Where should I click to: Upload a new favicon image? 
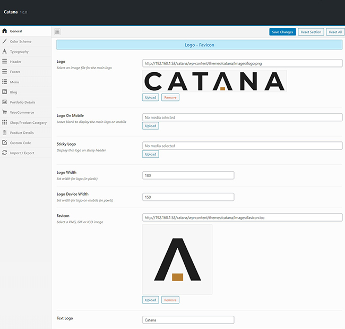tap(151, 300)
